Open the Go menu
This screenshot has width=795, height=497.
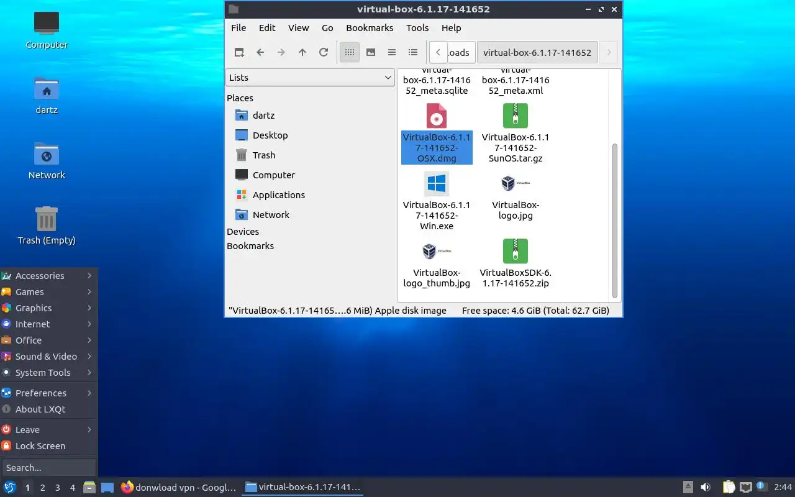327,28
